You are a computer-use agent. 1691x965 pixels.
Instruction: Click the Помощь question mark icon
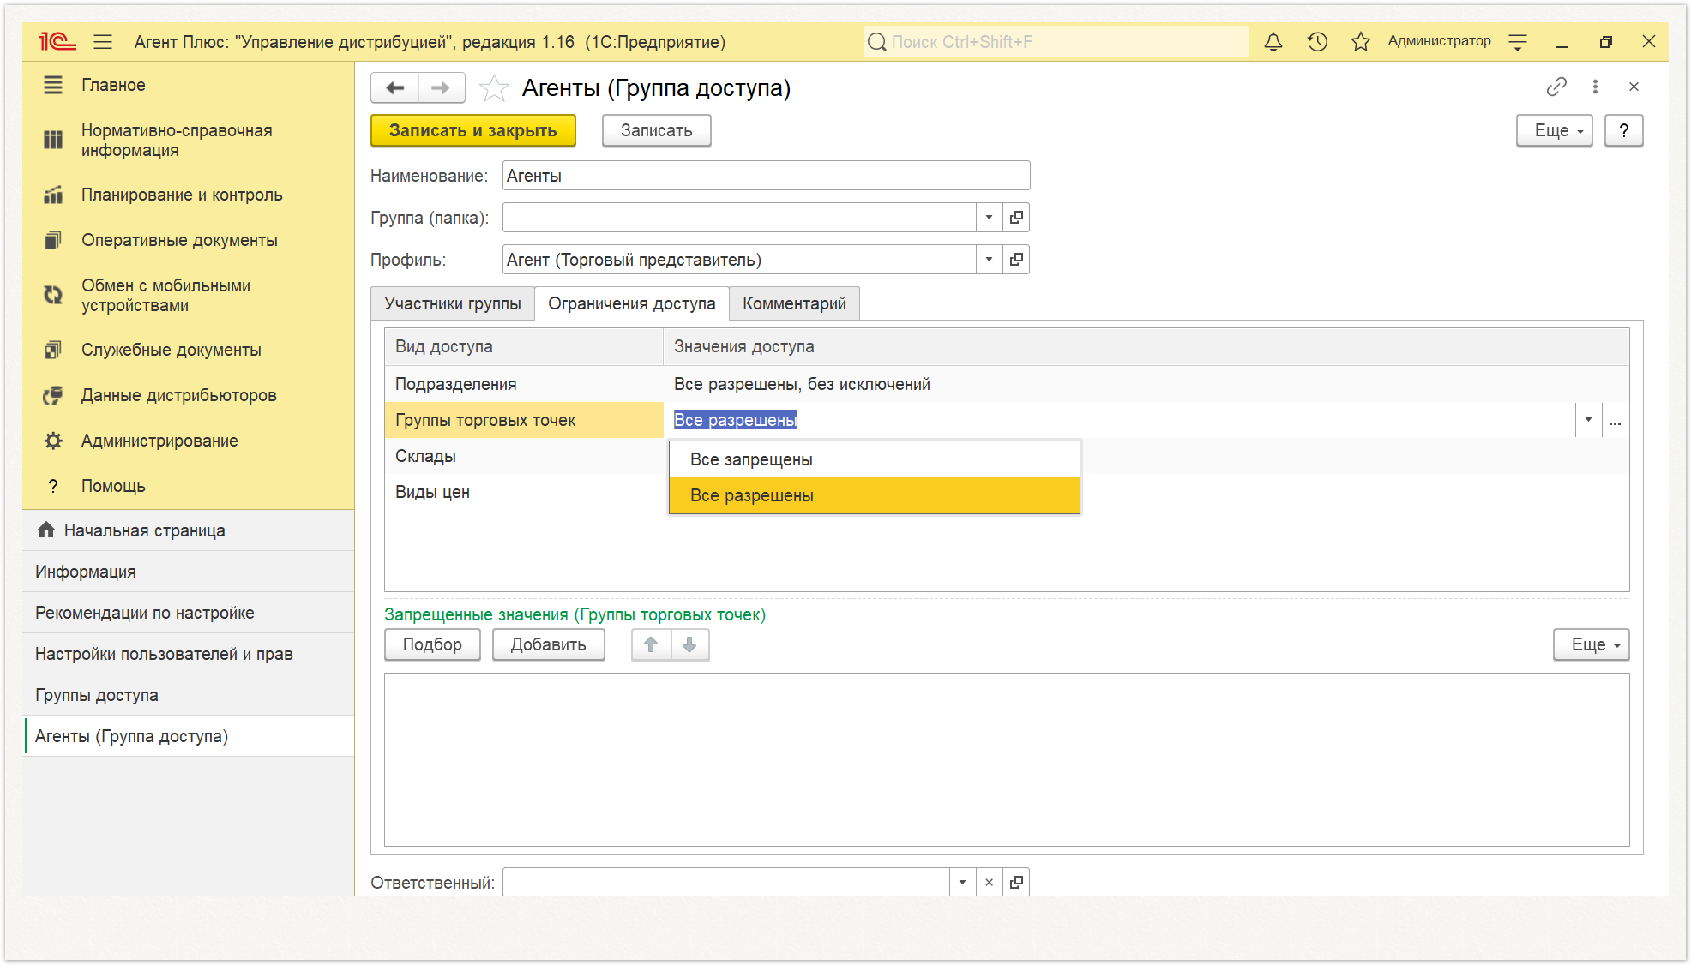click(x=53, y=486)
